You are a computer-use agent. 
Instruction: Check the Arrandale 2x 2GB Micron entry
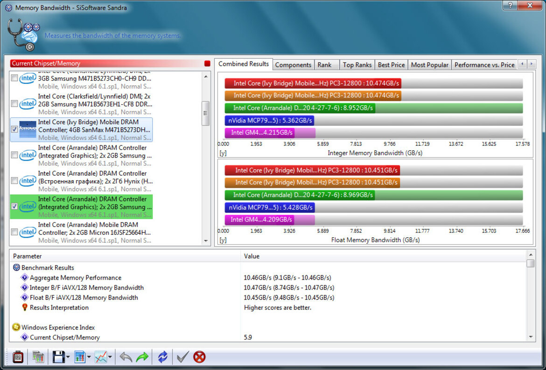(14, 232)
